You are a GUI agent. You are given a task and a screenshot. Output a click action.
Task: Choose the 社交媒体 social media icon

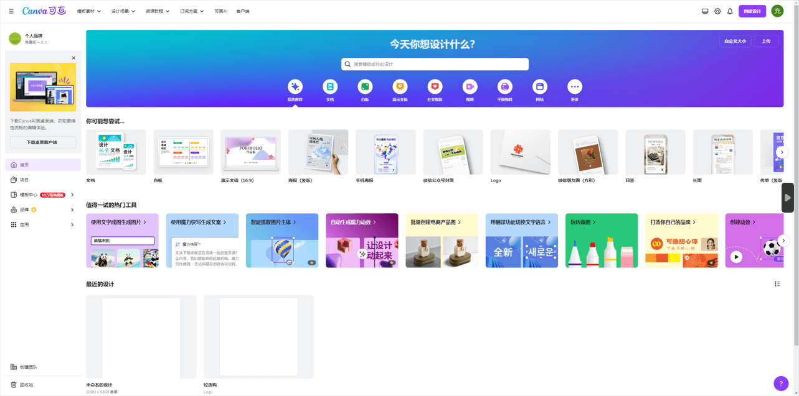click(435, 87)
